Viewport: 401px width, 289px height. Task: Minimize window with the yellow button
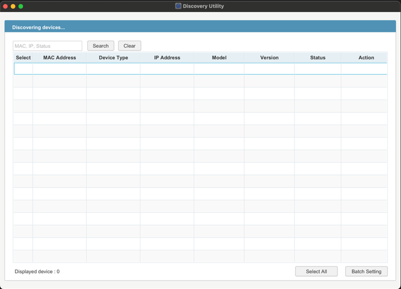tap(13, 6)
